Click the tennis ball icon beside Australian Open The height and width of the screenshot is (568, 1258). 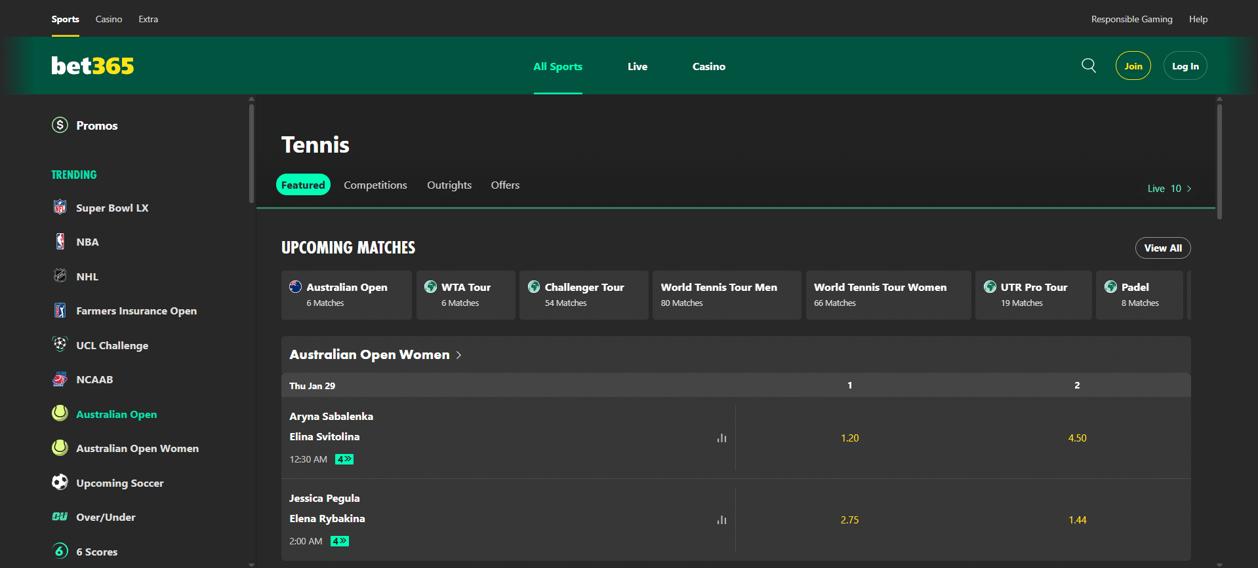pos(60,413)
